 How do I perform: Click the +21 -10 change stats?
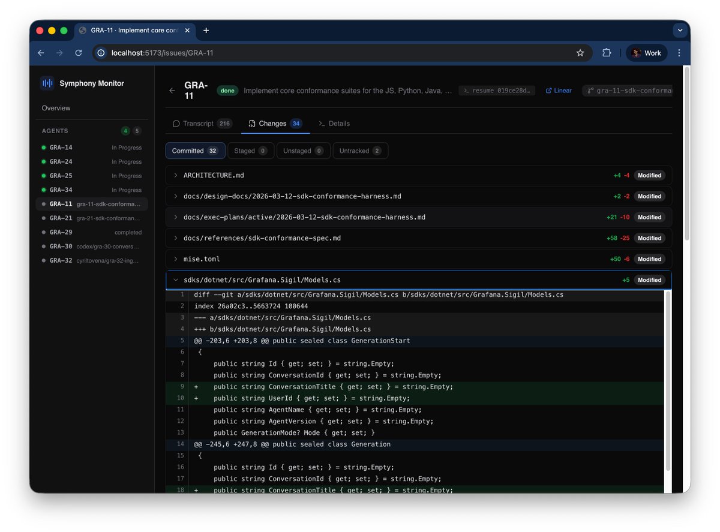[618, 217]
